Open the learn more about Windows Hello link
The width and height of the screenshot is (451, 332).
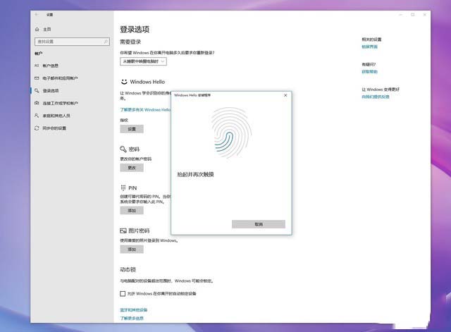[x=145, y=110]
